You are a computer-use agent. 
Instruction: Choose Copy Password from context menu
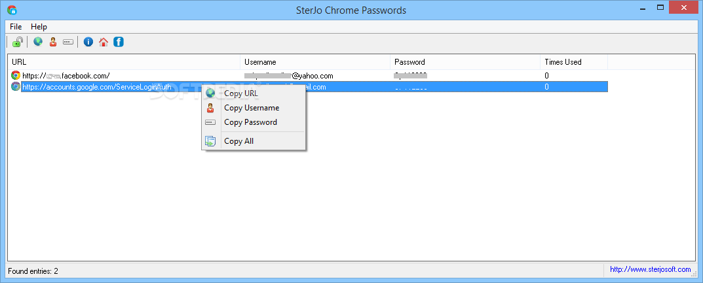coord(254,122)
